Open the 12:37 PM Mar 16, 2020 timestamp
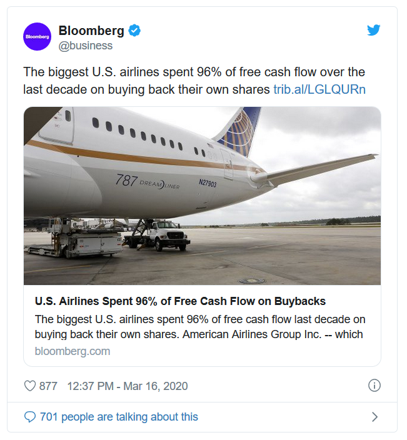Screen dimensions: 407x440 (x=128, y=386)
